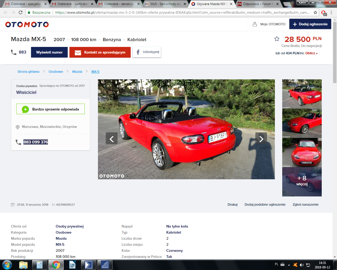The width and height of the screenshot is (337, 270).
Task: Click the Na tylne koła drive value
Action: 177,226
